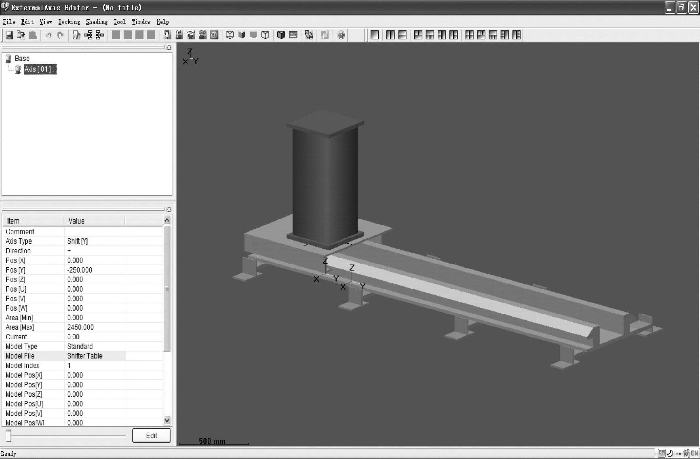Open the Docking menu
Viewport: 700px width, 459px height.
(69, 22)
